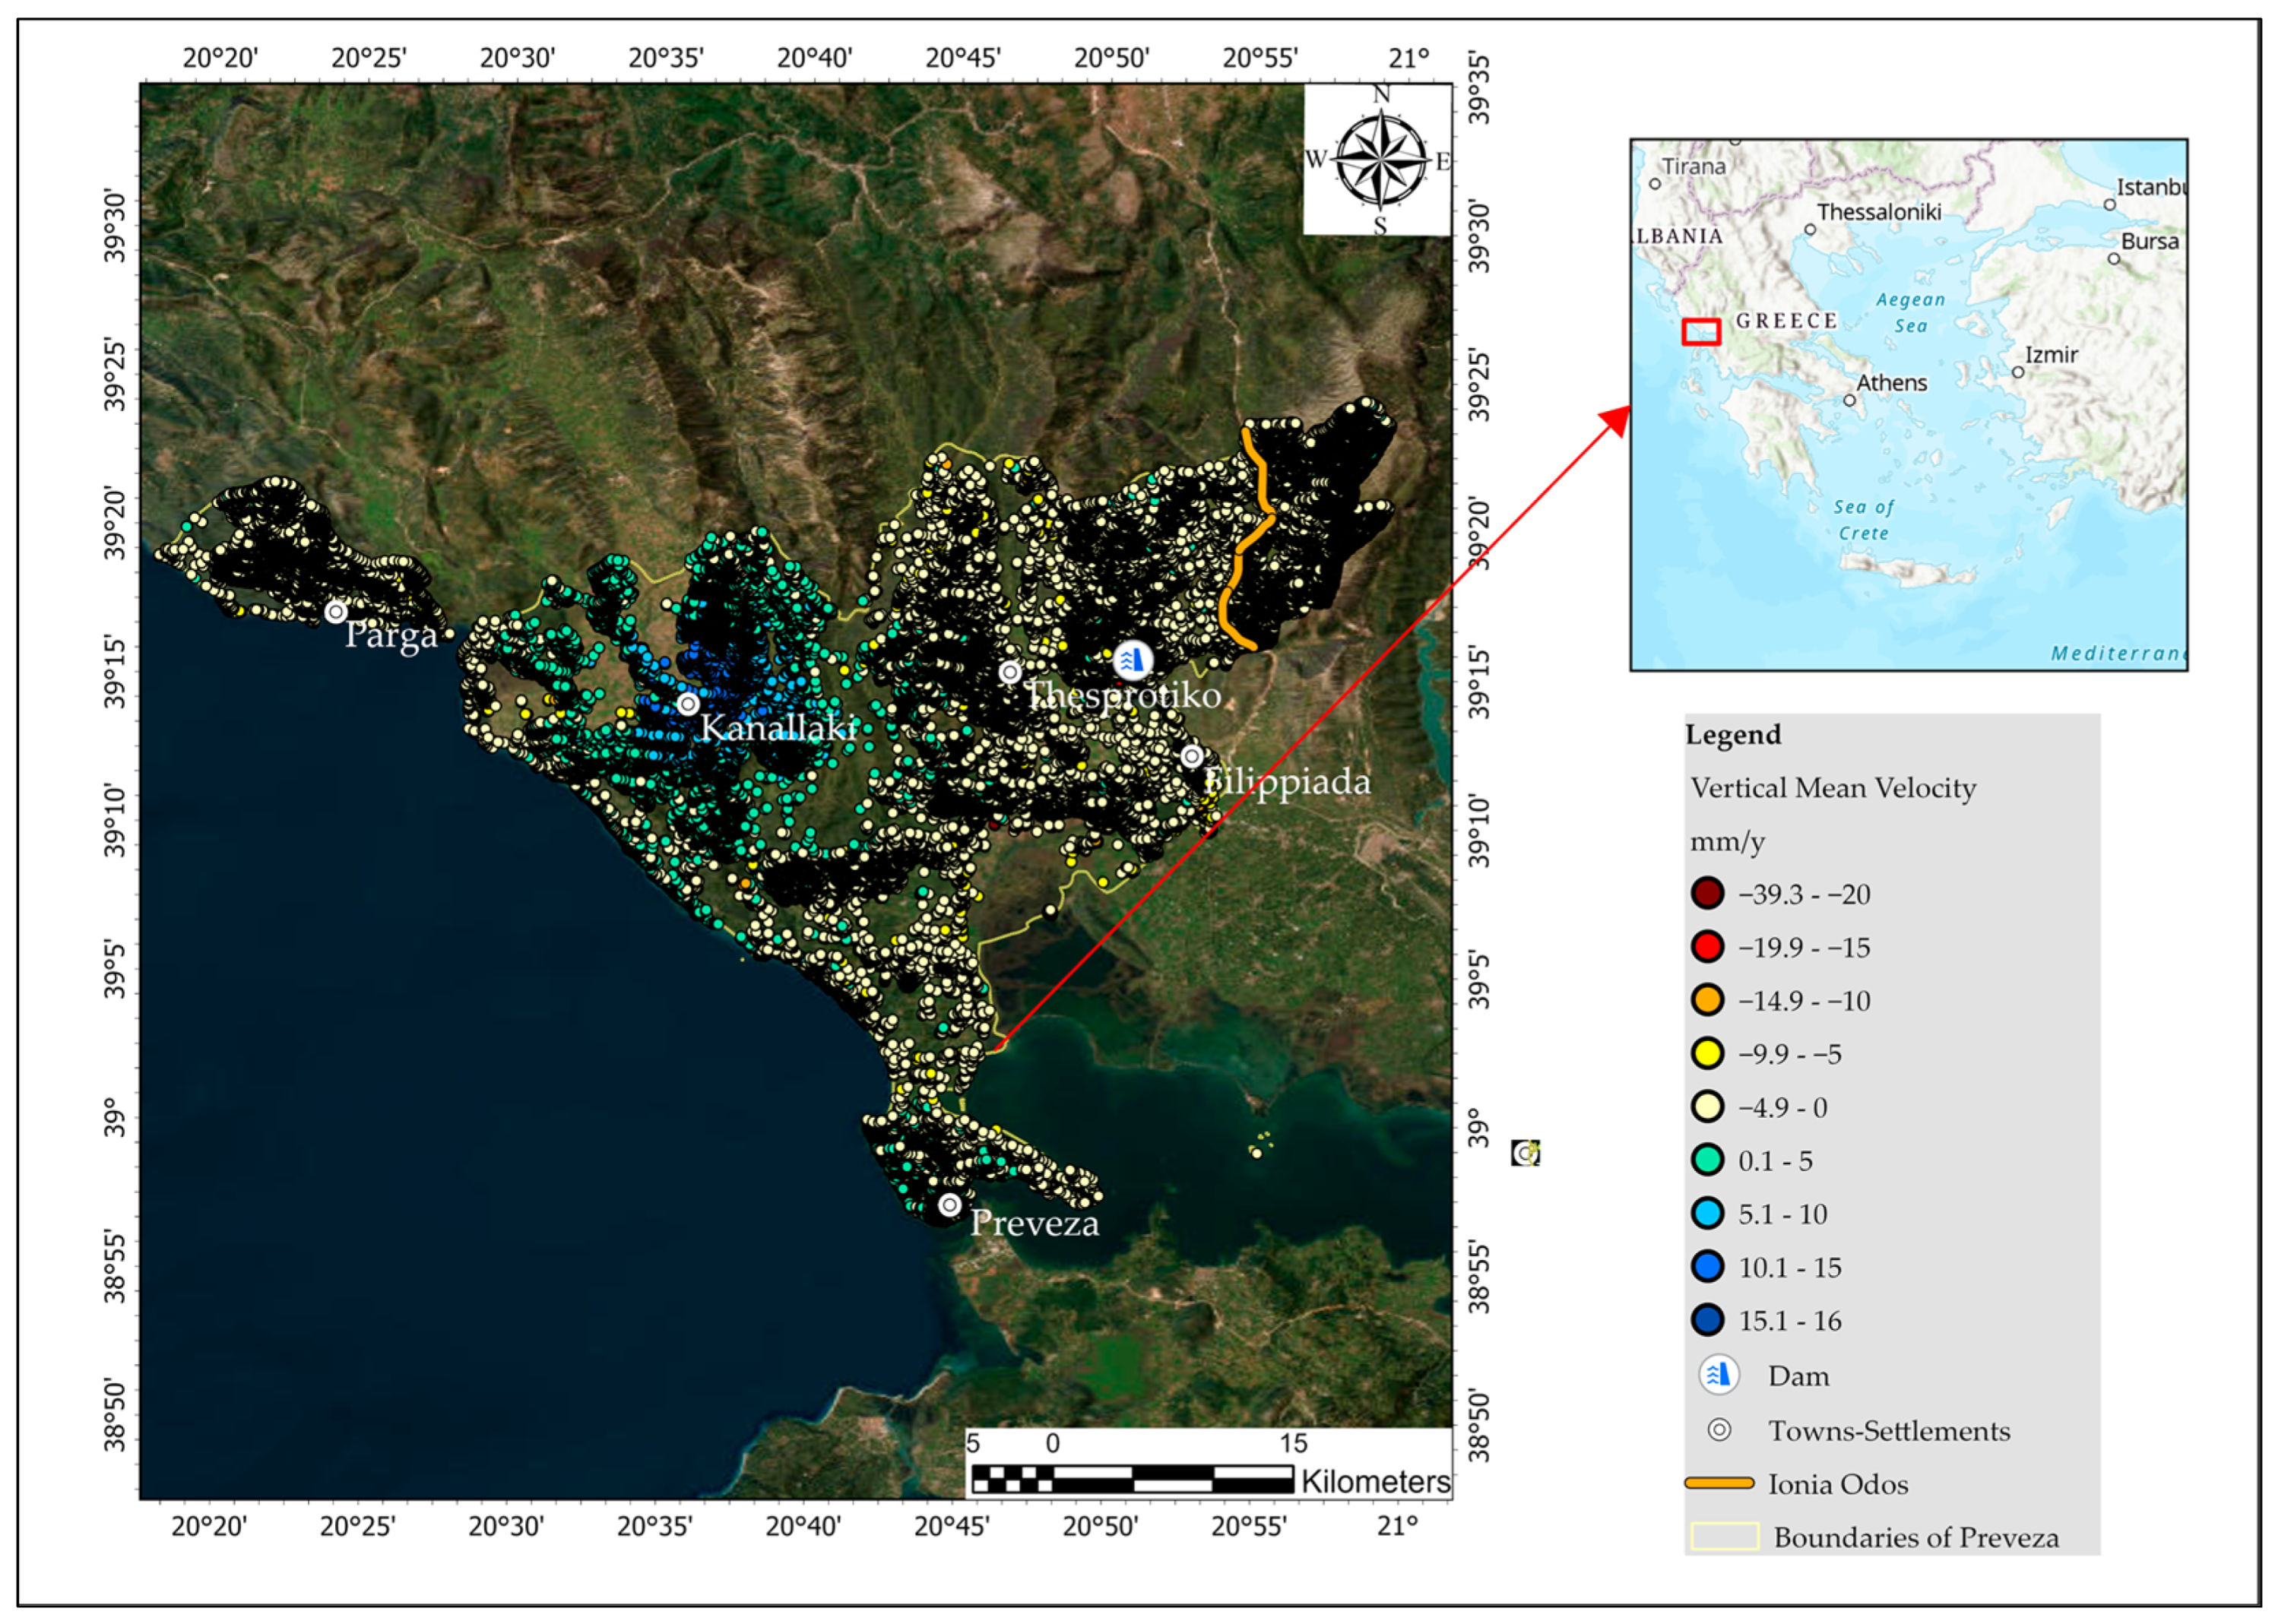Click the Thessaloniki label on inset map
This screenshot has width=2275, height=1624.
(1878, 212)
